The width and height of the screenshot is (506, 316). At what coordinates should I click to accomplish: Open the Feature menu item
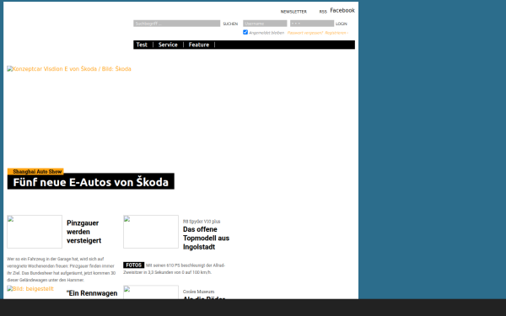tap(199, 45)
